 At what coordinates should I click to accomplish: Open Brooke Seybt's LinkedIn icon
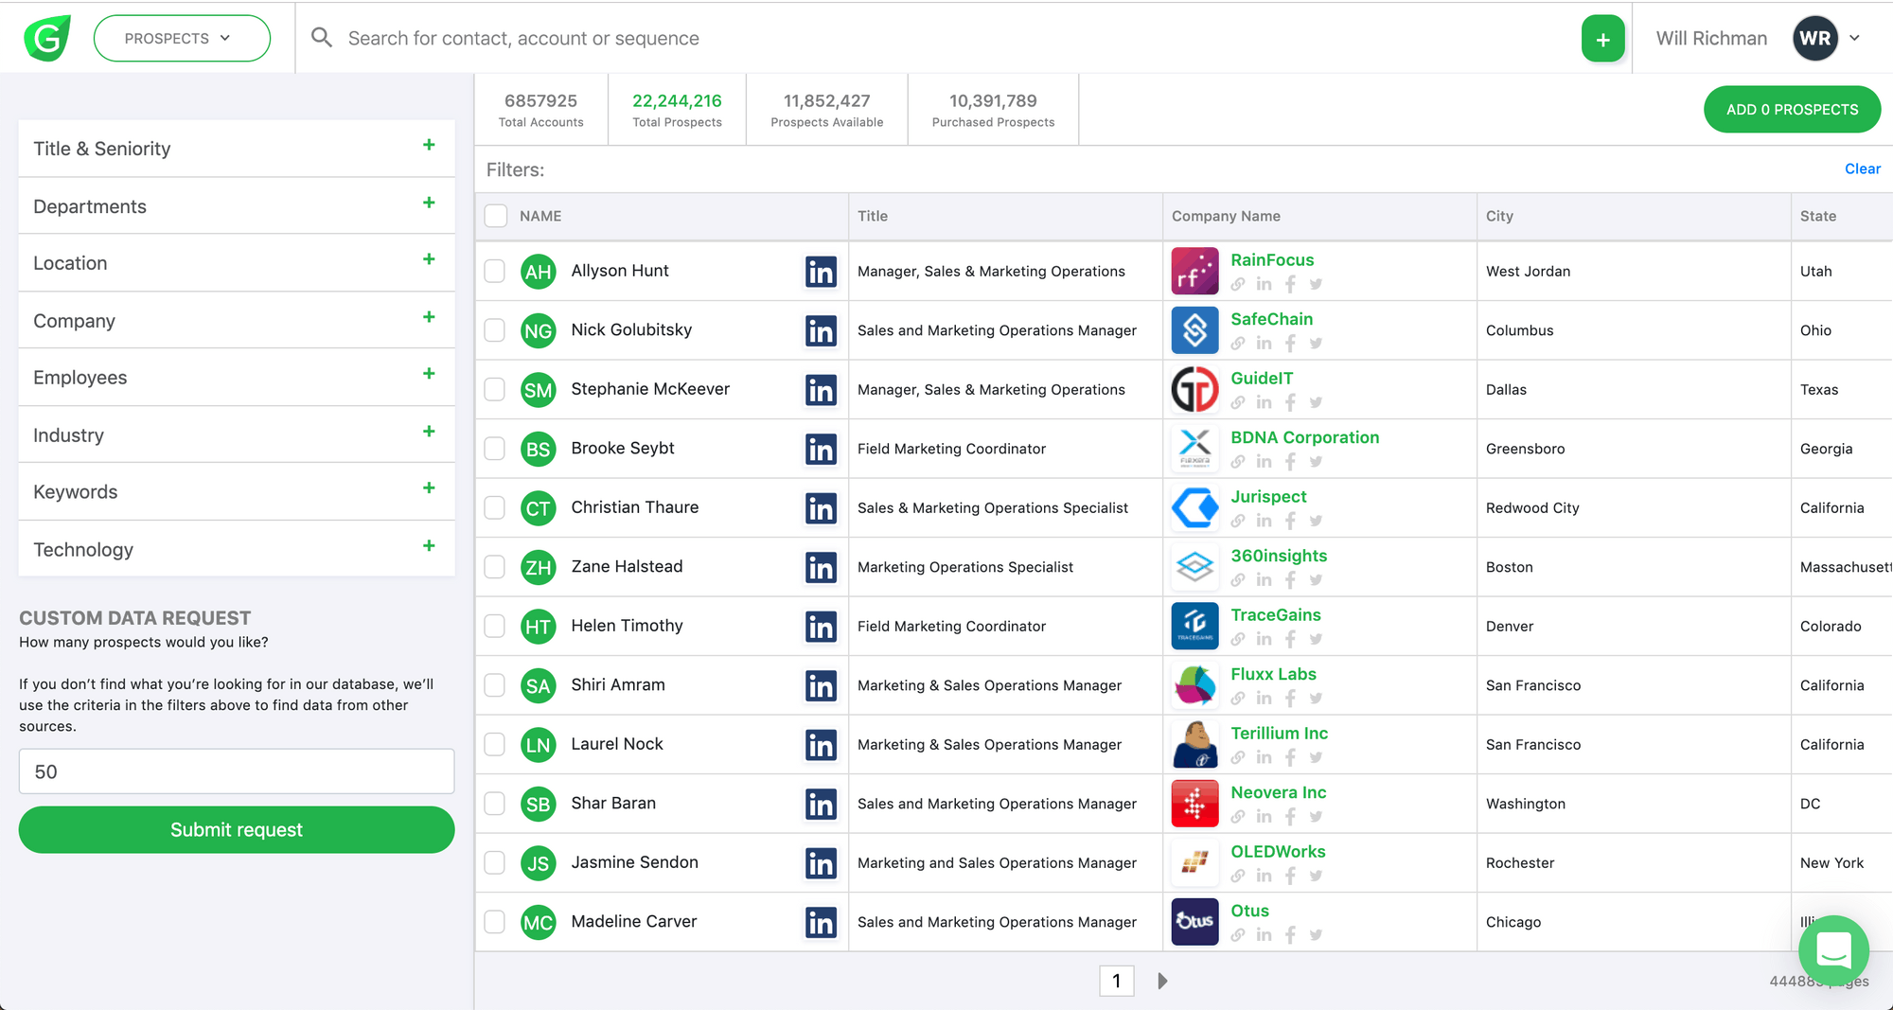(x=821, y=449)
